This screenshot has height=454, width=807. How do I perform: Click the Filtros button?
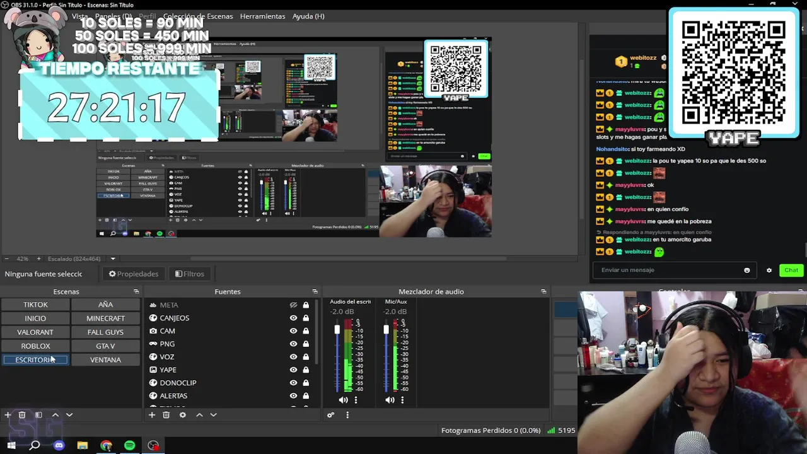190,274
